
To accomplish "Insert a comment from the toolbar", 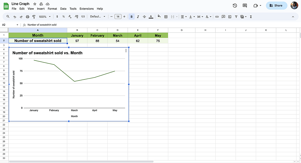I will [223, 17].
